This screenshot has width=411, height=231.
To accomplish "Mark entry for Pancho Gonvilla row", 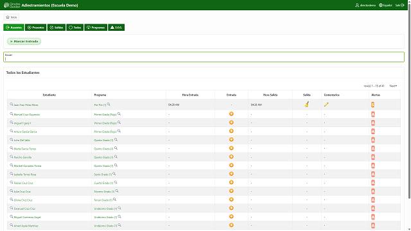I will pos(231,157).
